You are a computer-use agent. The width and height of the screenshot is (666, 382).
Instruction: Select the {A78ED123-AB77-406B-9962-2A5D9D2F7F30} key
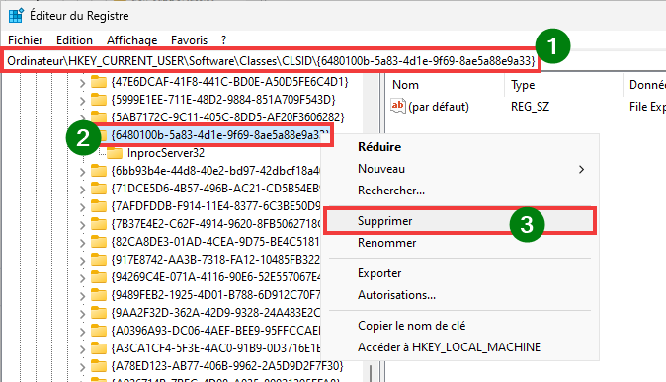227,366
